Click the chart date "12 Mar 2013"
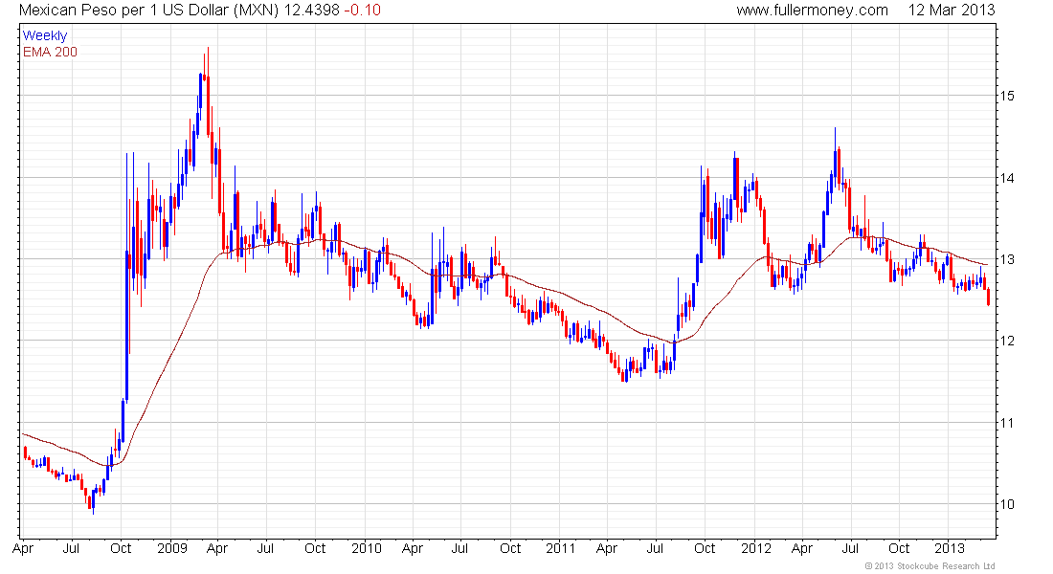 pyautogui.click(x=951, y=11)
